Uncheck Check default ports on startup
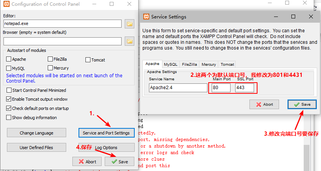Viewport: 321px width, 171px height. [x=8, y=108]
